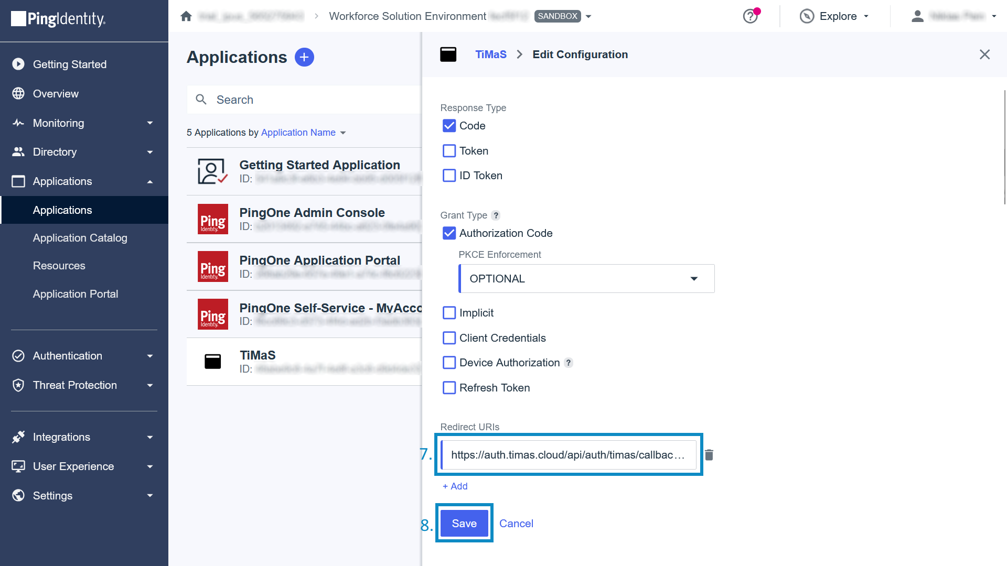This screenshot has width=1007, height=566.
Task: Go to Getting Started in sidebar
Action: 70,64
